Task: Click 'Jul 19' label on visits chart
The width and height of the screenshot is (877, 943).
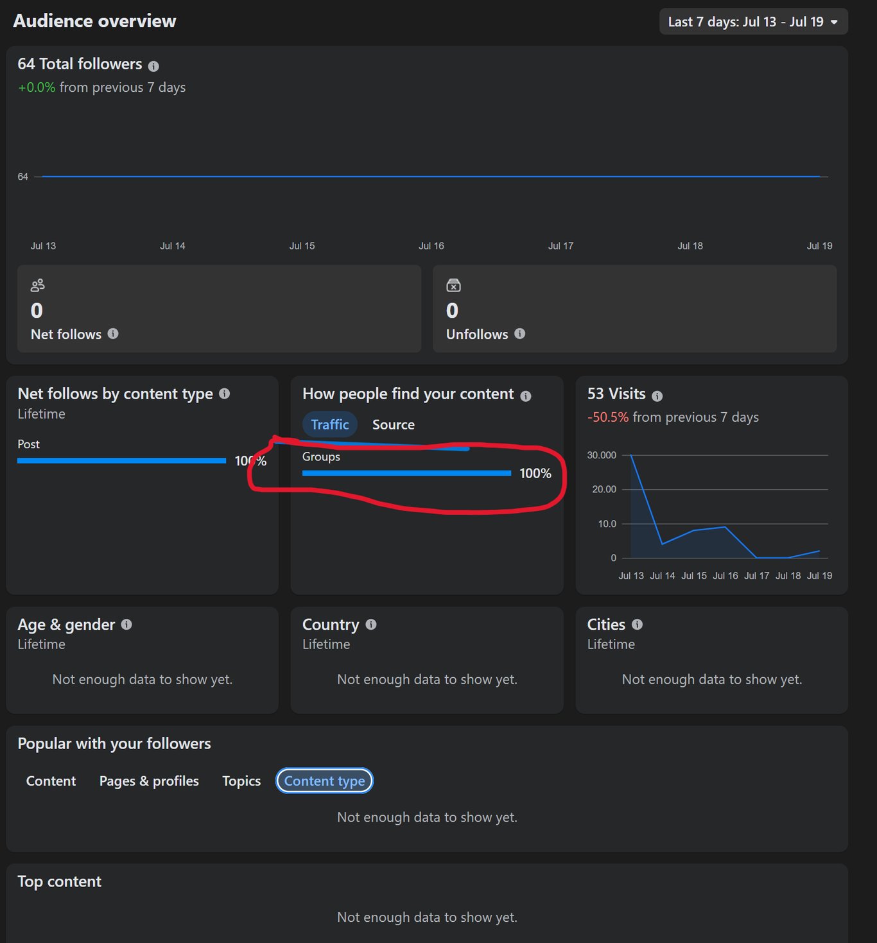Action: (820, 576)
